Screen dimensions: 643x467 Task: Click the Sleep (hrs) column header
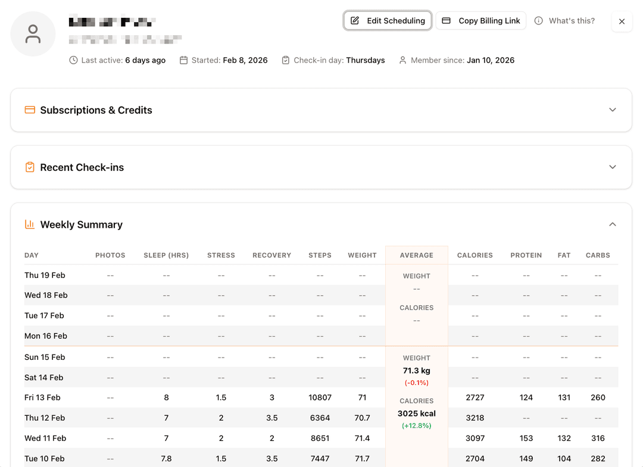[166, 255]
